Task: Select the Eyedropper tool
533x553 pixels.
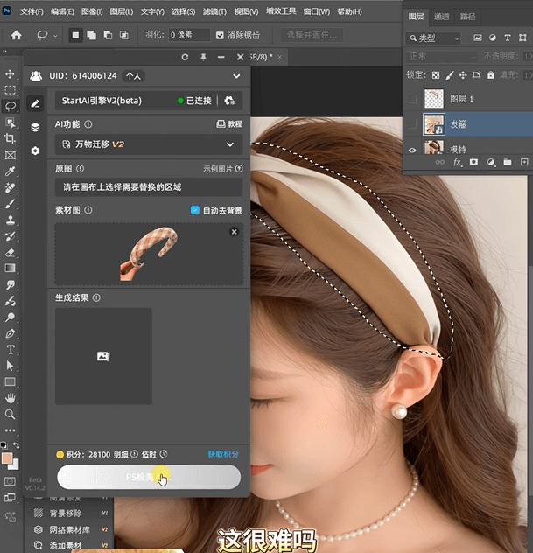Action: (10, 171)
